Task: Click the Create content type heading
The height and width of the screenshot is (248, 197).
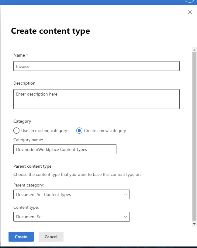Action: (50, 31)
